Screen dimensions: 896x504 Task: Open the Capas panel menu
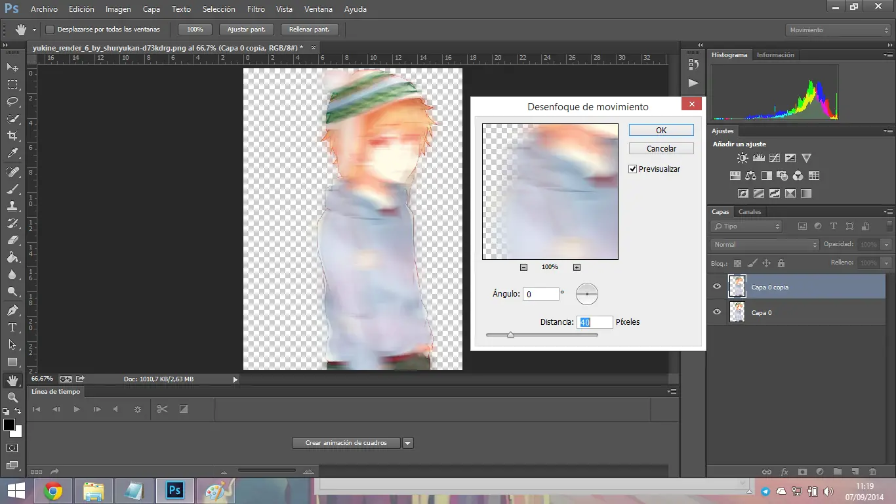(x=887, y=212)
